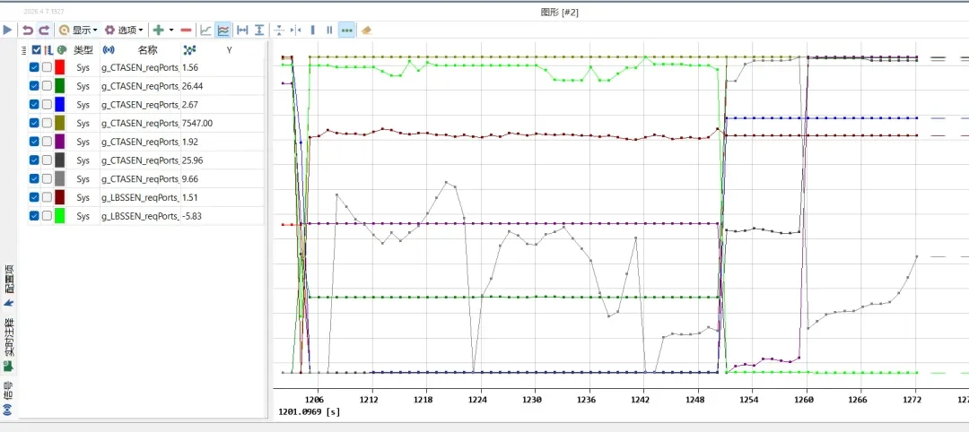
Task: Click the three-dots marker toolbar icon
Action: [346, 30]
